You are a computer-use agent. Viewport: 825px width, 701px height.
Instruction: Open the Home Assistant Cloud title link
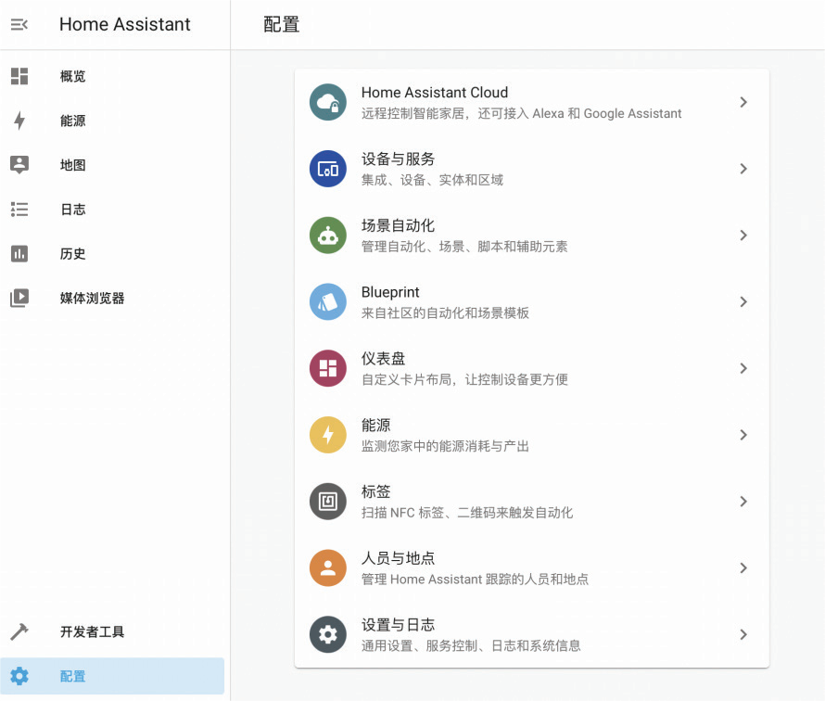tap(435, 93)
